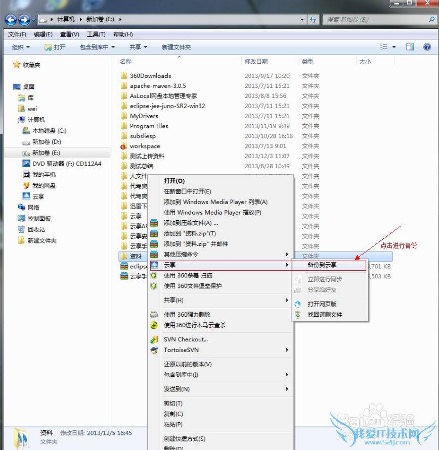Toggle the preview pane icon
Viewport: 439px width, 450px height.
(x=410, y=47)
